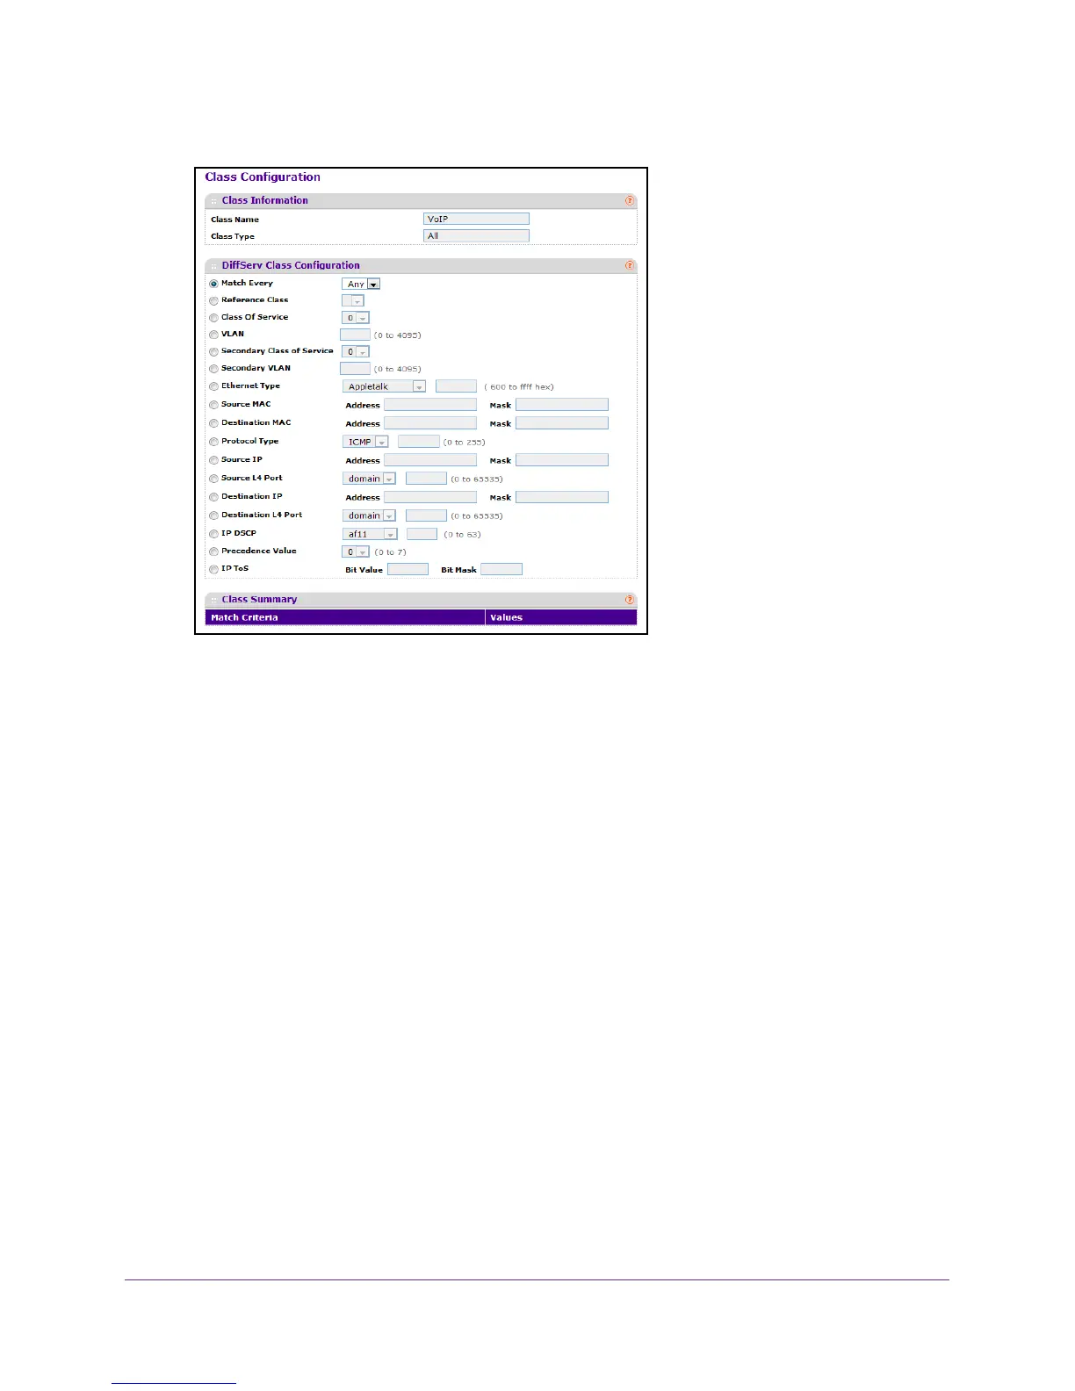
Task: Click the Source L4 Port number field
Action: [426, 479]
